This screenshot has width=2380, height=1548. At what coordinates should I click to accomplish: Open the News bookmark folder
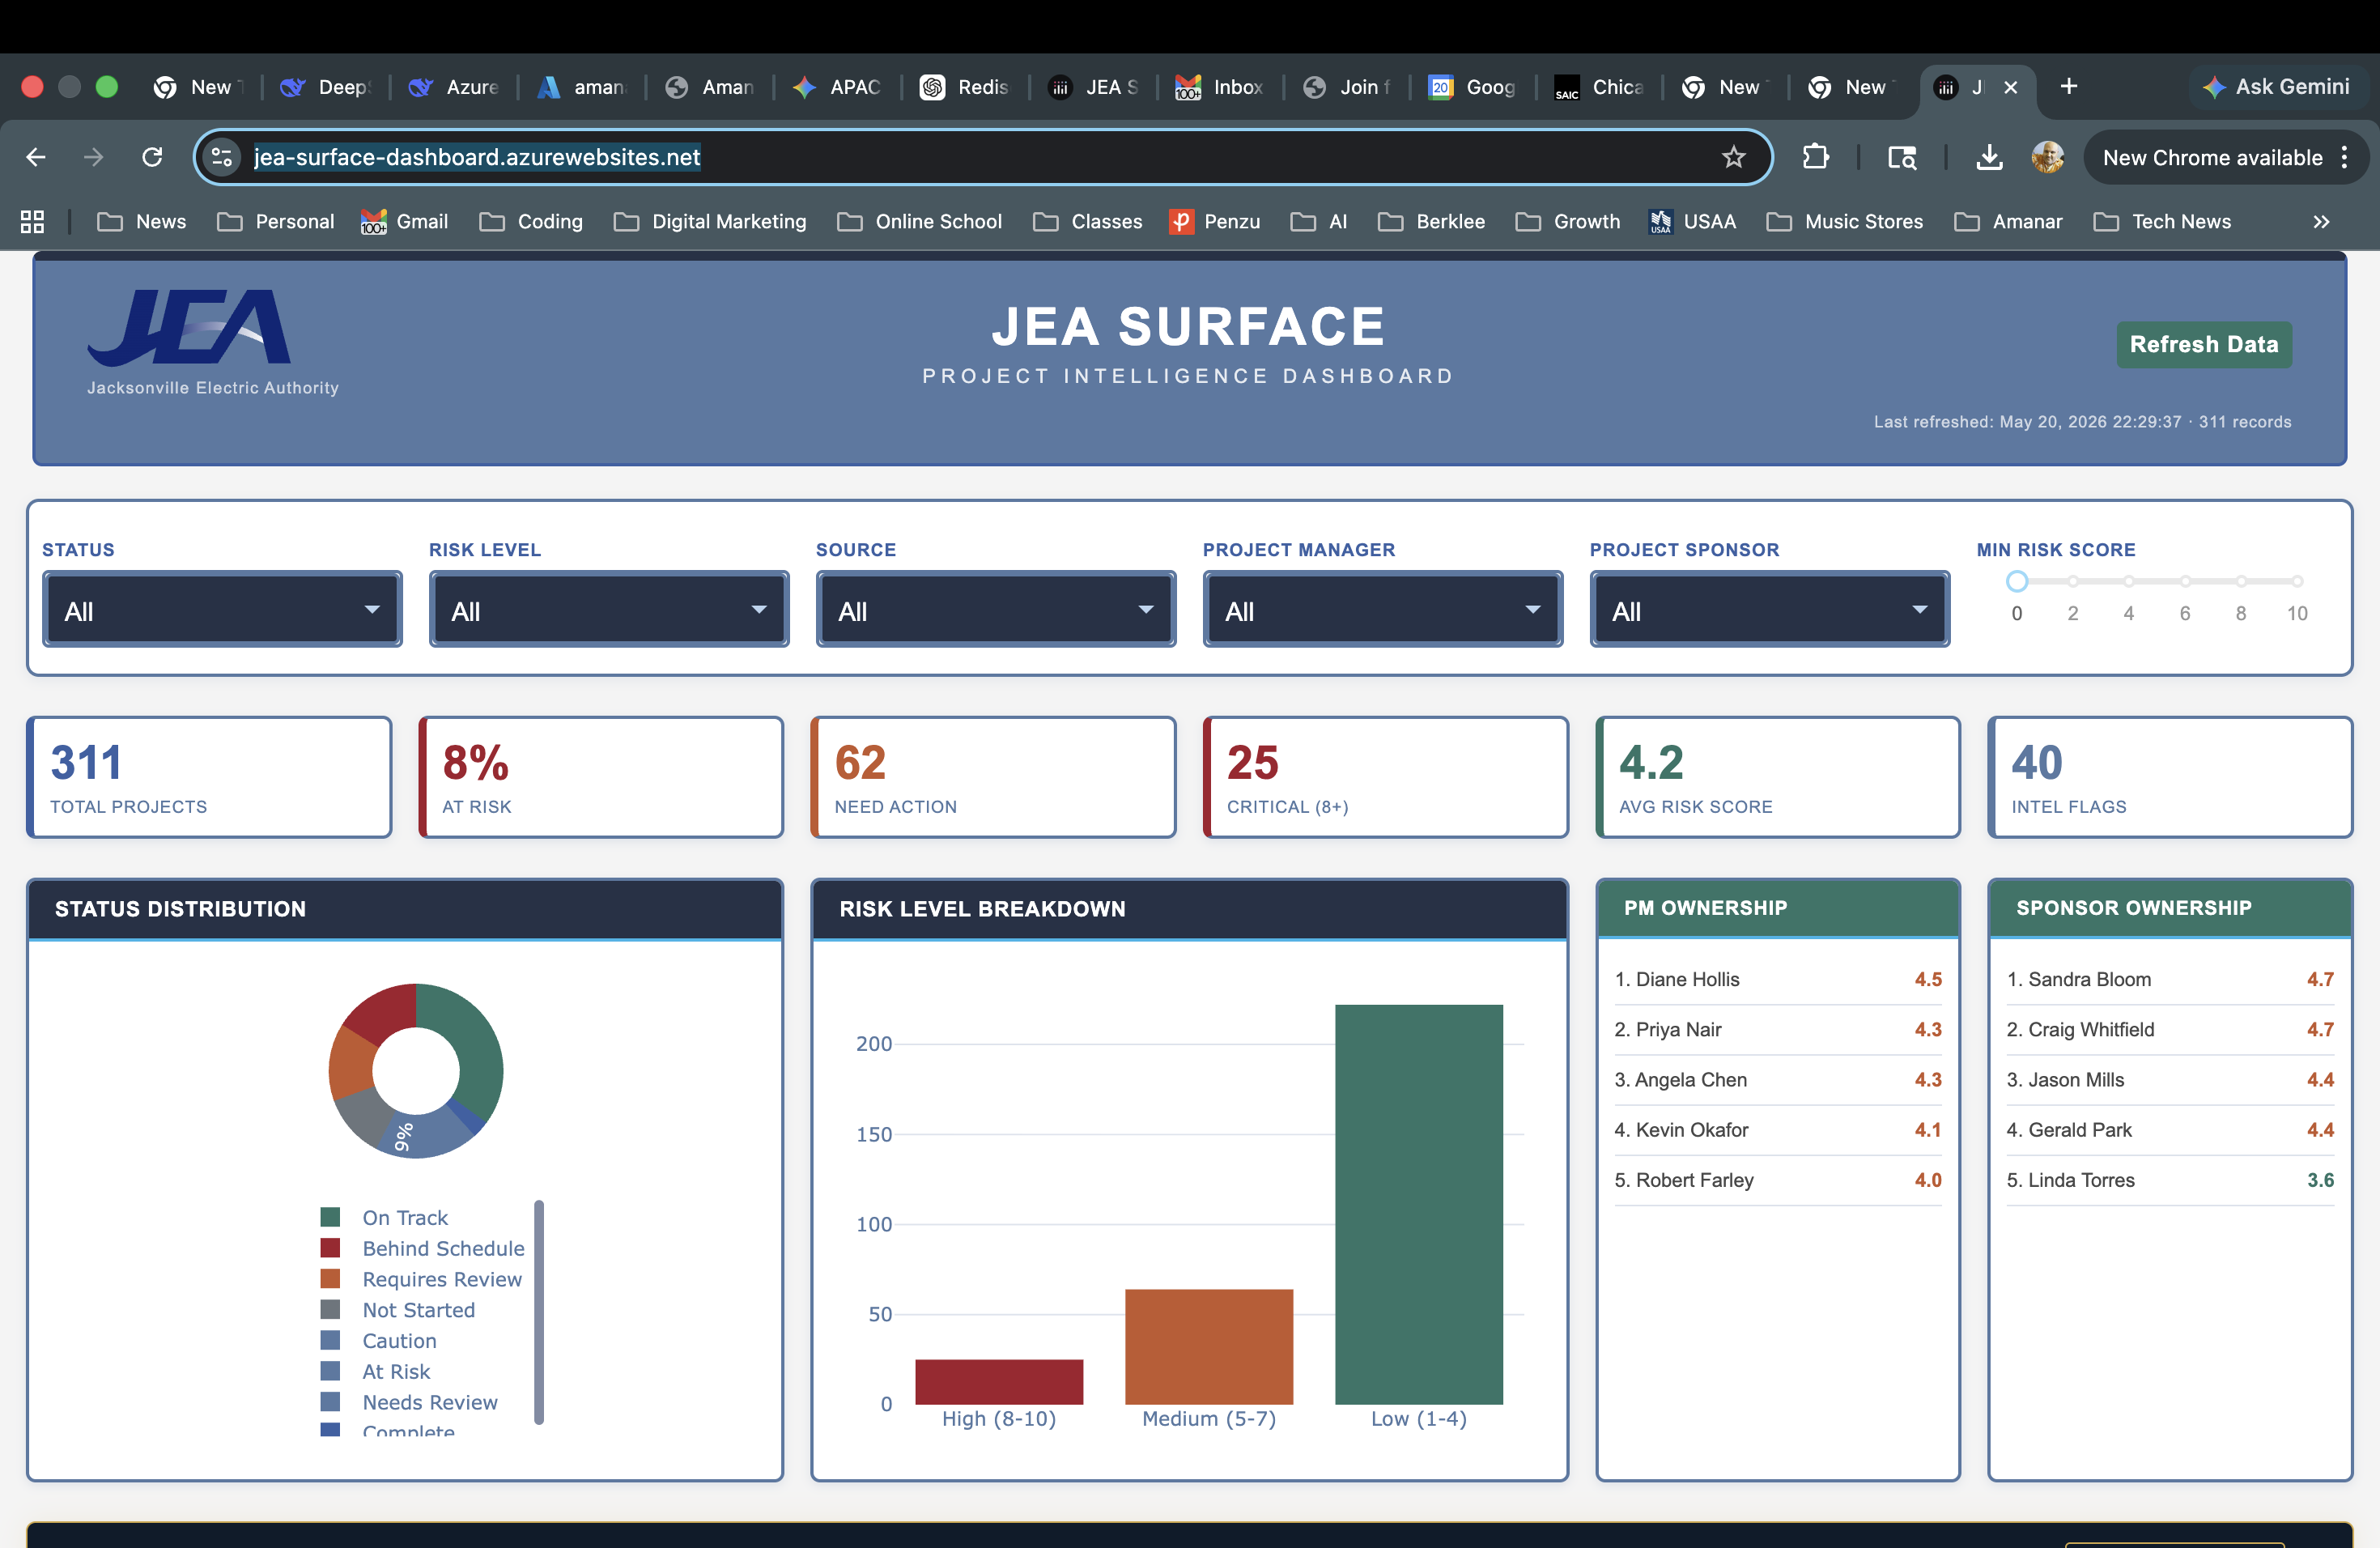141,221
